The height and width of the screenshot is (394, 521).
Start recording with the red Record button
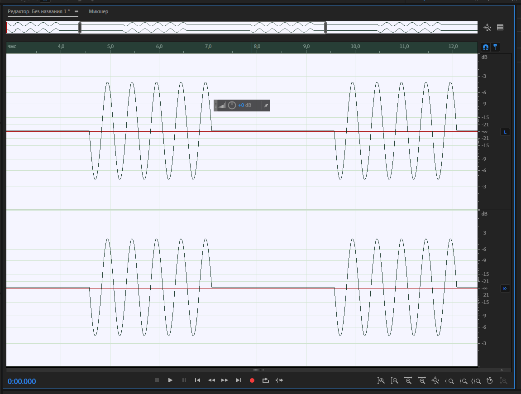pos(252,380)
